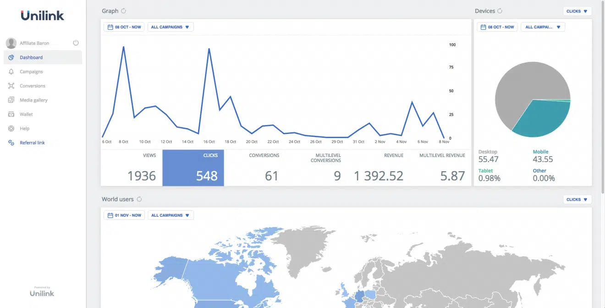Open World users Clicks metric dropdown

click(577, 200)
